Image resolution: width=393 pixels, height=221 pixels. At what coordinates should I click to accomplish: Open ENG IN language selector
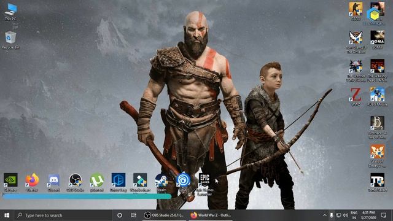354,215
